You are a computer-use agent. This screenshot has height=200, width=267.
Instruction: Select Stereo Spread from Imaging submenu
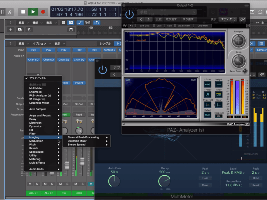coord(77,145)
